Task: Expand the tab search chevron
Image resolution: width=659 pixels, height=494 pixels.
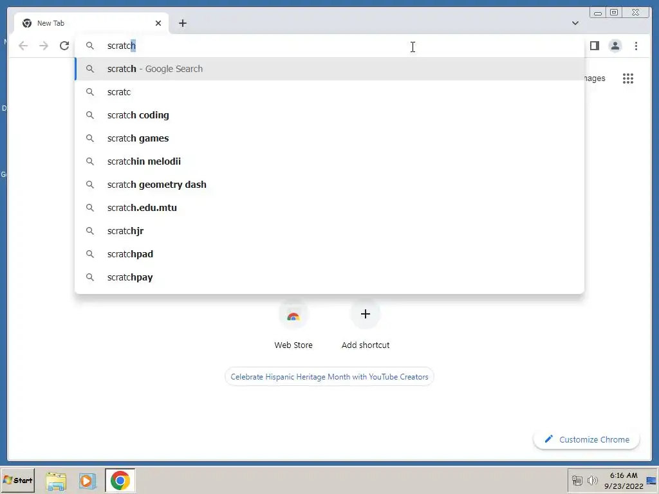Action: click(575, 23)
